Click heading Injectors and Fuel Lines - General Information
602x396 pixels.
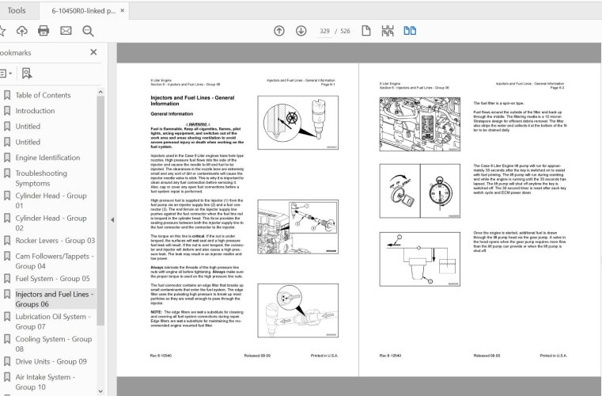(192, 101)
